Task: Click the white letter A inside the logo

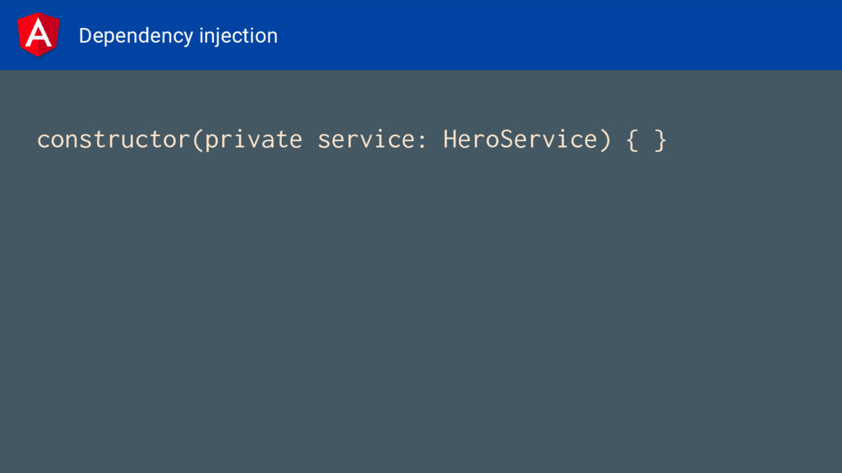Action: (38, 33)
